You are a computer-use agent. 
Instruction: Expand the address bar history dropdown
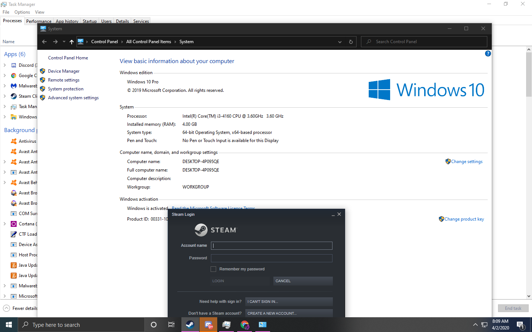(x=340, y=42)
